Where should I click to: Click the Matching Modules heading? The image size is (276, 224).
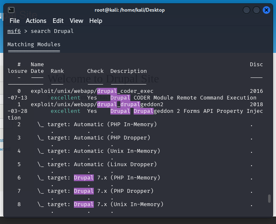click(34, 45)
